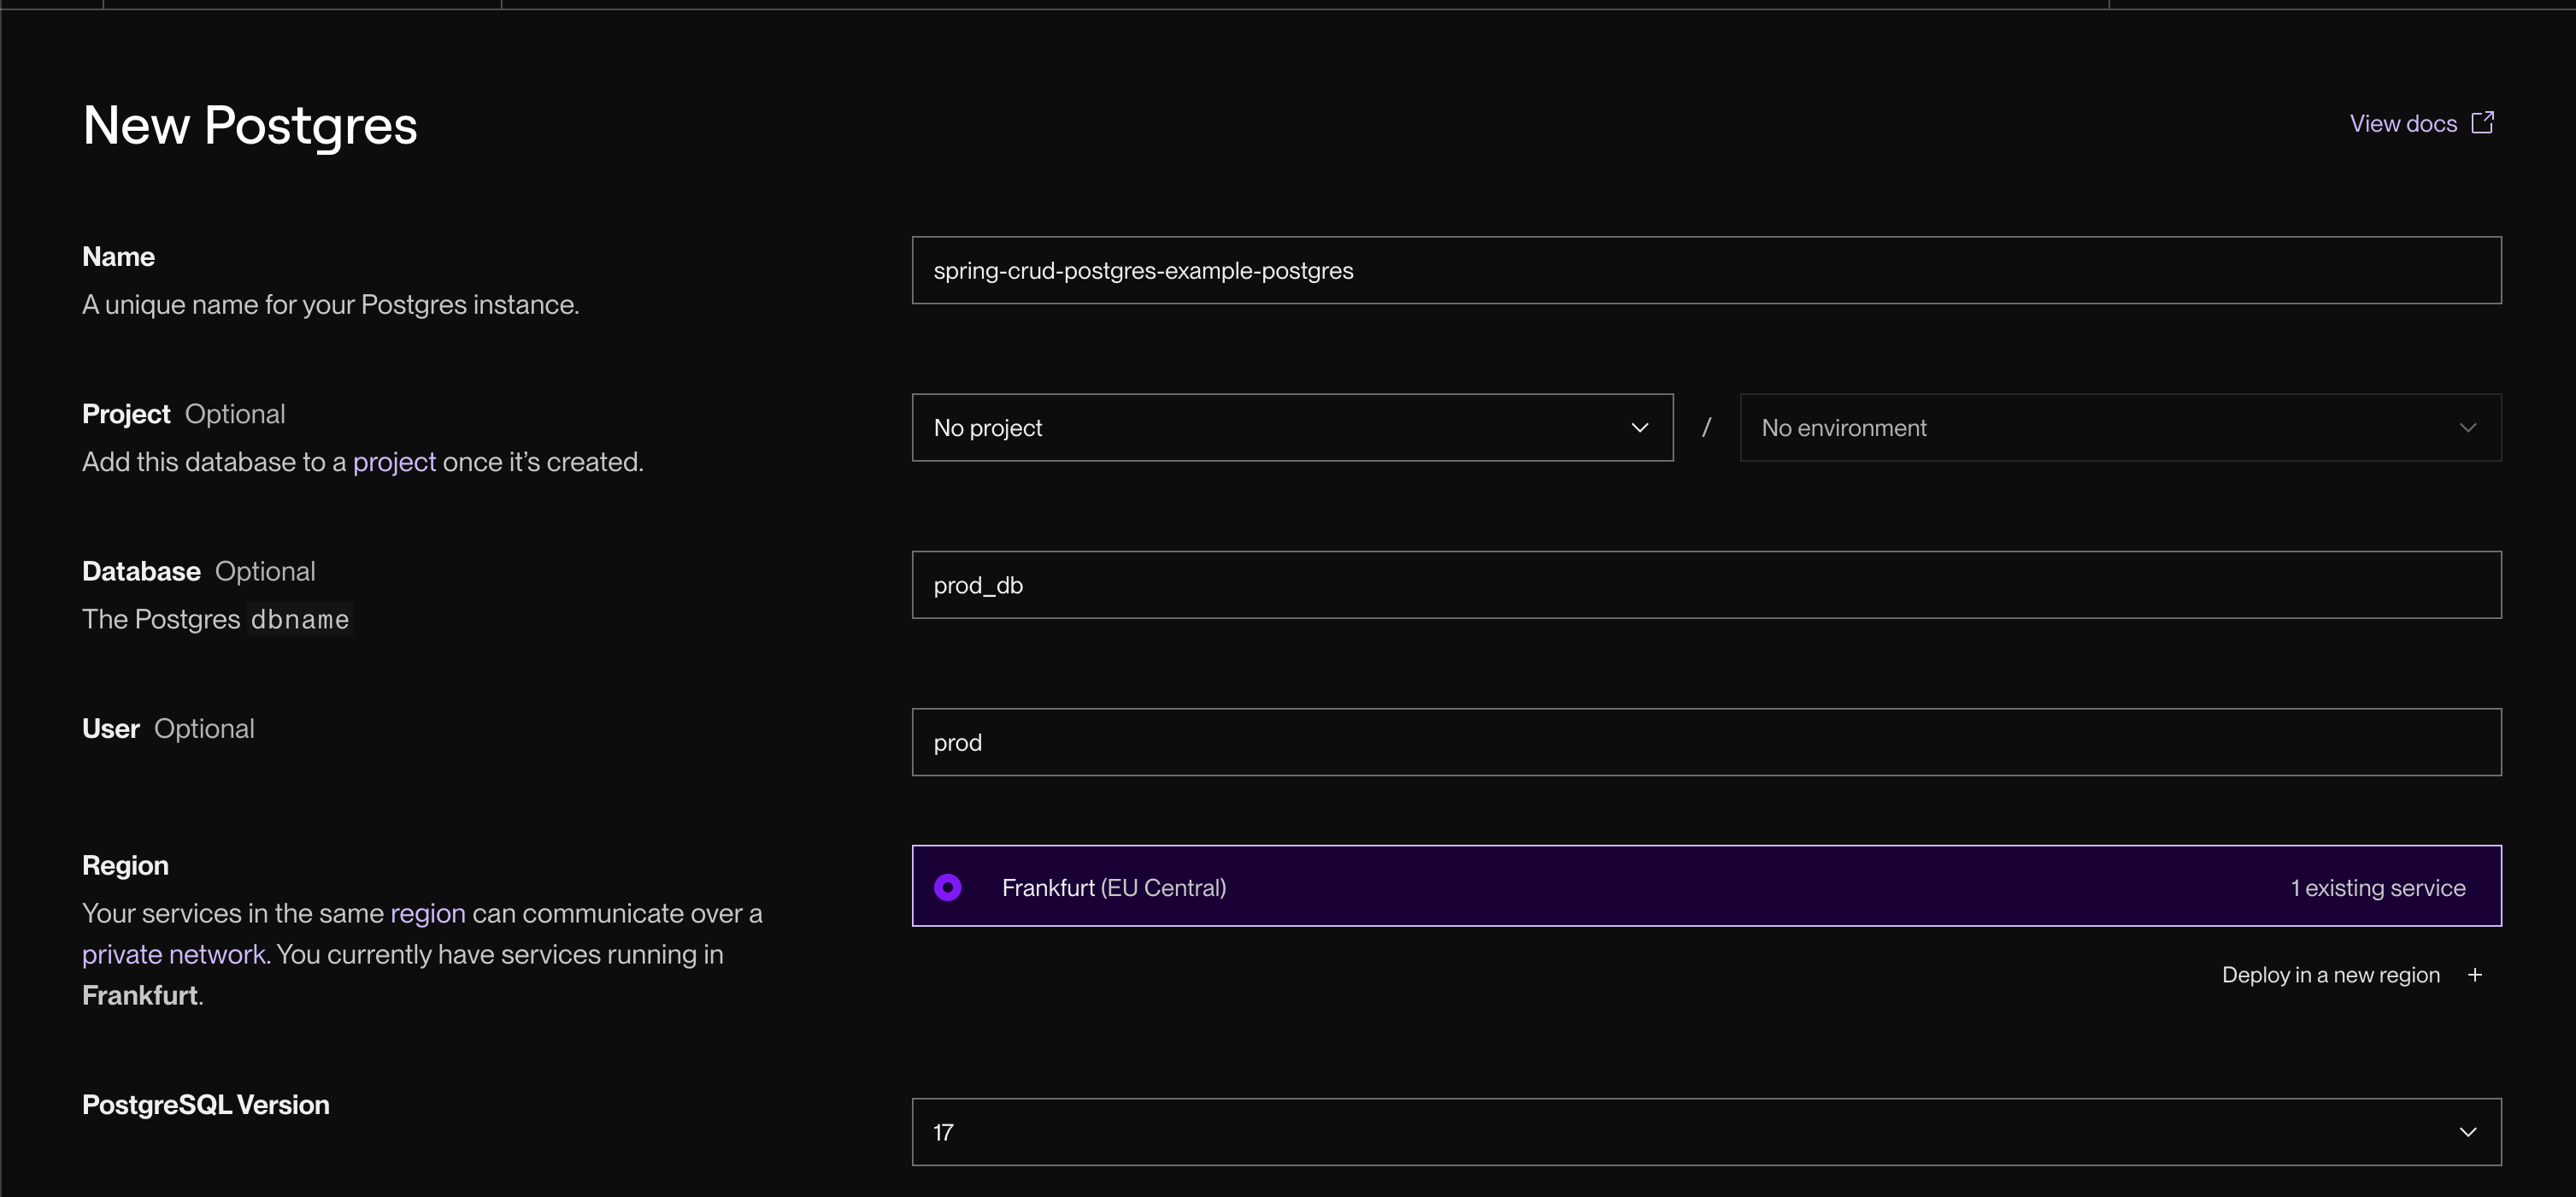
Task: Click the text 'A unique name for your Postgres instance.'
Action: (x=331, y=304)
